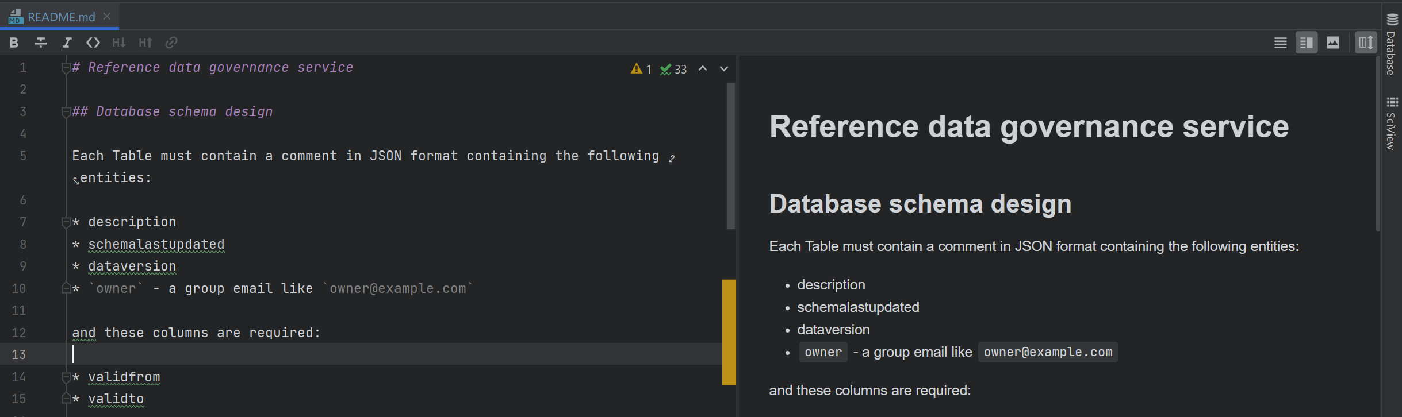
Task: Collapse the Database schema design section fold
Action: pos(66,112)
